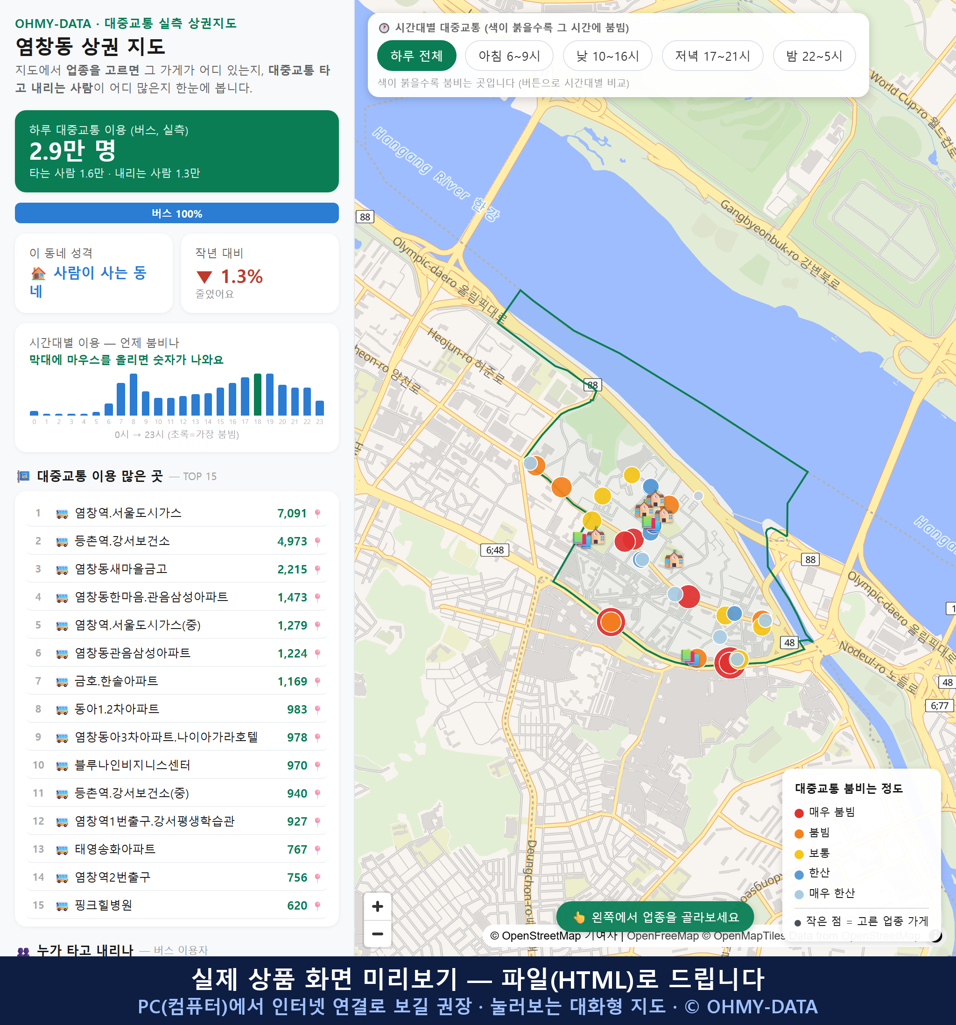Click the 버스 100% share bar
Screen dimensions: 956x1025
tap(177, 213)
